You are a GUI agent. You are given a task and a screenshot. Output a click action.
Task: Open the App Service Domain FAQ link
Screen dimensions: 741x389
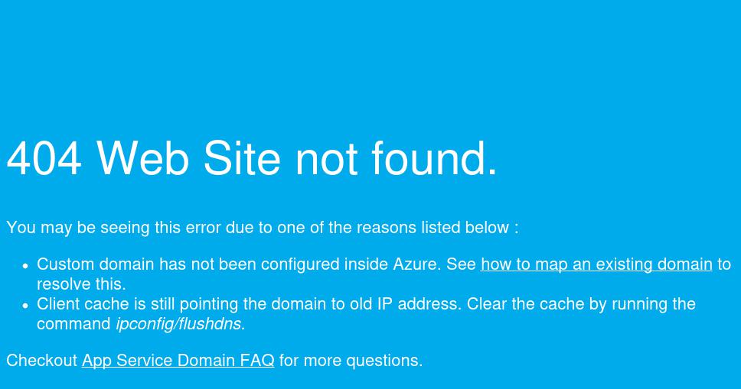click(178, 361)
